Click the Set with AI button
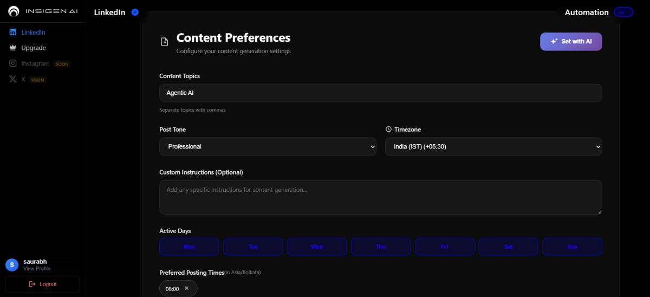650x297 pixels. 571,42
